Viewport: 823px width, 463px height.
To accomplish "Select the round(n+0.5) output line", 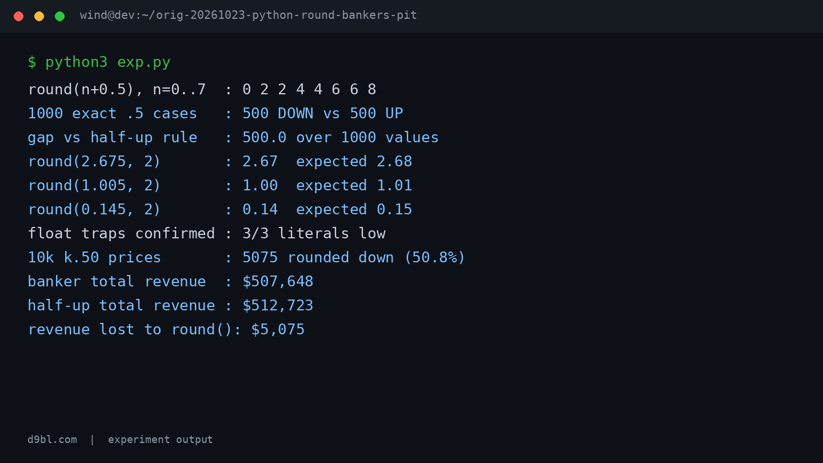I will [202, 89].
